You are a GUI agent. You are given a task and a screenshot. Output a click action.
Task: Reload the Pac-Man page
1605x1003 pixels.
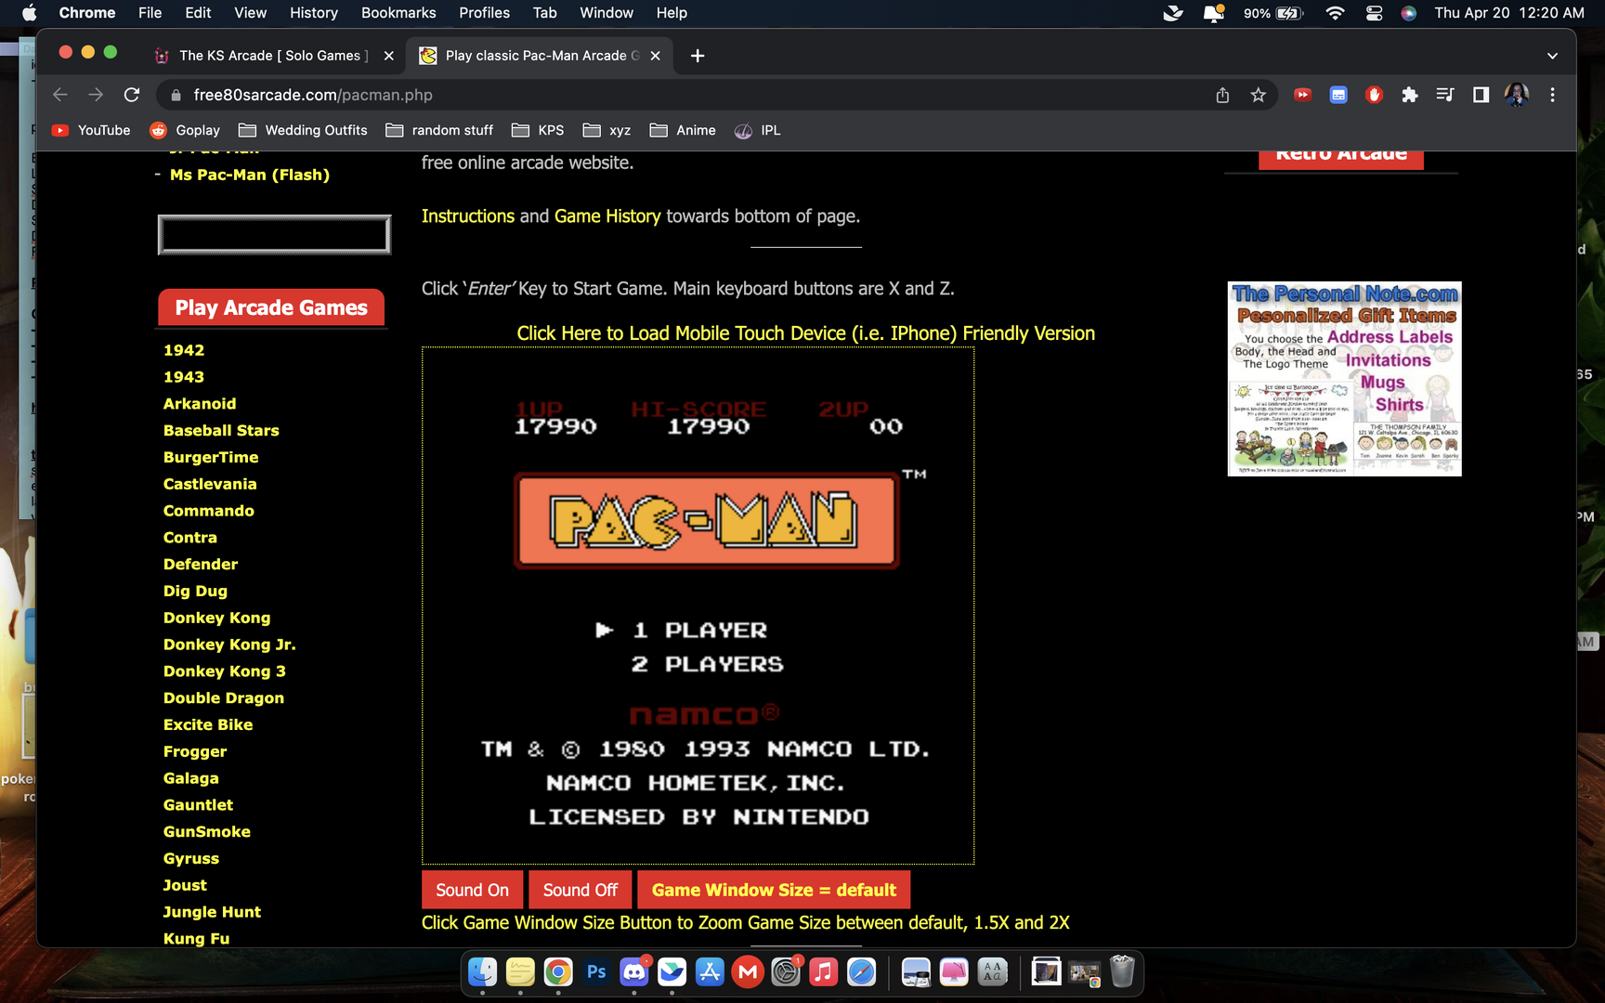132,95
